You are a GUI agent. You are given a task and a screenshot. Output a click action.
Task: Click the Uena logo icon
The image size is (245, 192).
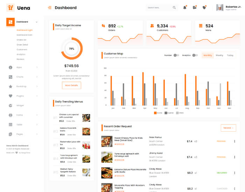click(10, 8)
